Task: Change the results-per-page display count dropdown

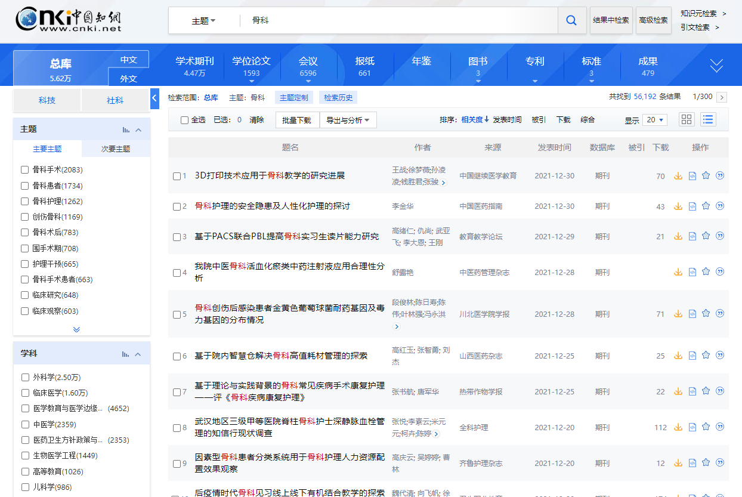Action: pyautogui.click(x=654, y=120)
